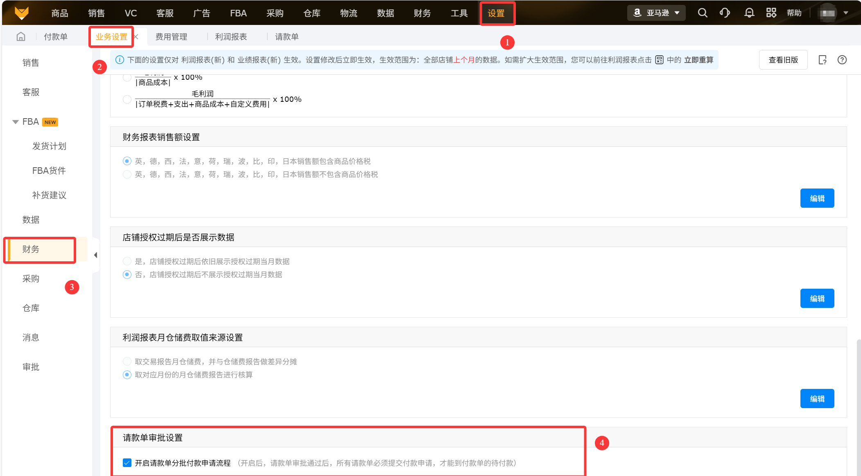Select 取交易报告月仓储费 radio option

pos(127,361)
